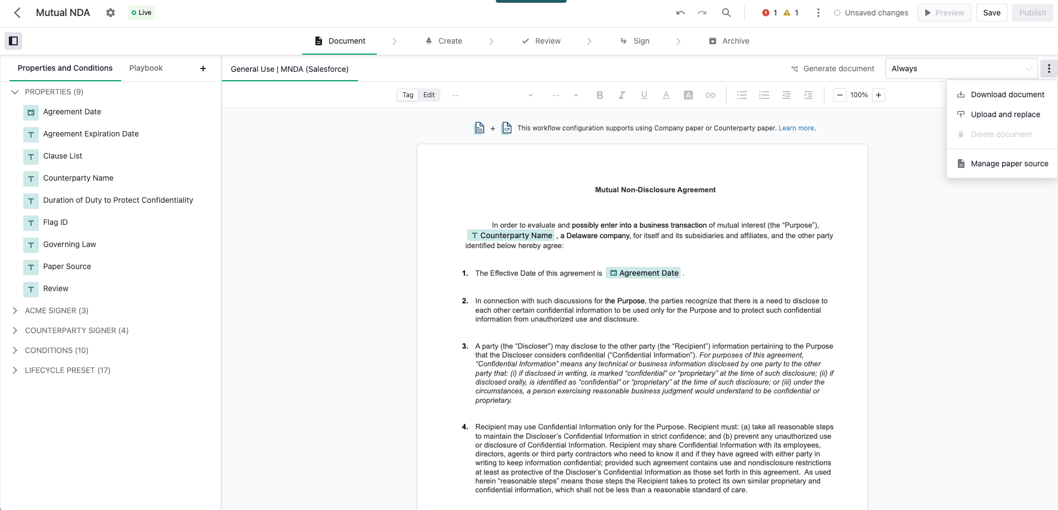The height and width of the screenshot is (510, 1058).
Task: Switch to the Playbook tab
Action: [146, 68]
